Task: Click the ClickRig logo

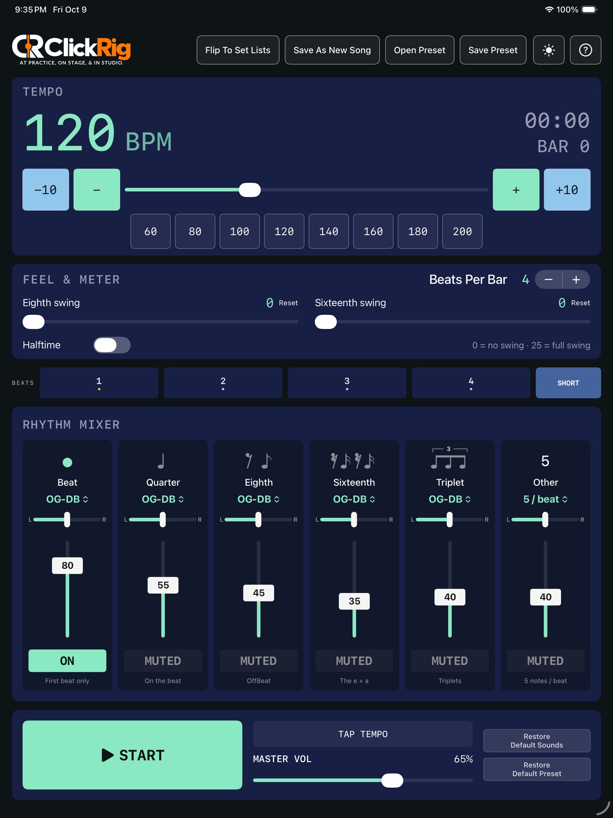Action: (72, 50)
